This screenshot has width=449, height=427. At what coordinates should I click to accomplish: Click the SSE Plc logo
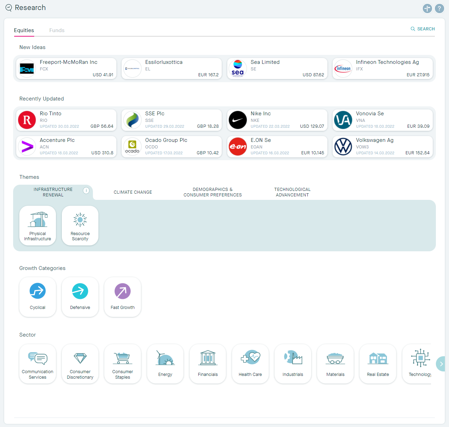pyautogui.click(x=132, y=120)
